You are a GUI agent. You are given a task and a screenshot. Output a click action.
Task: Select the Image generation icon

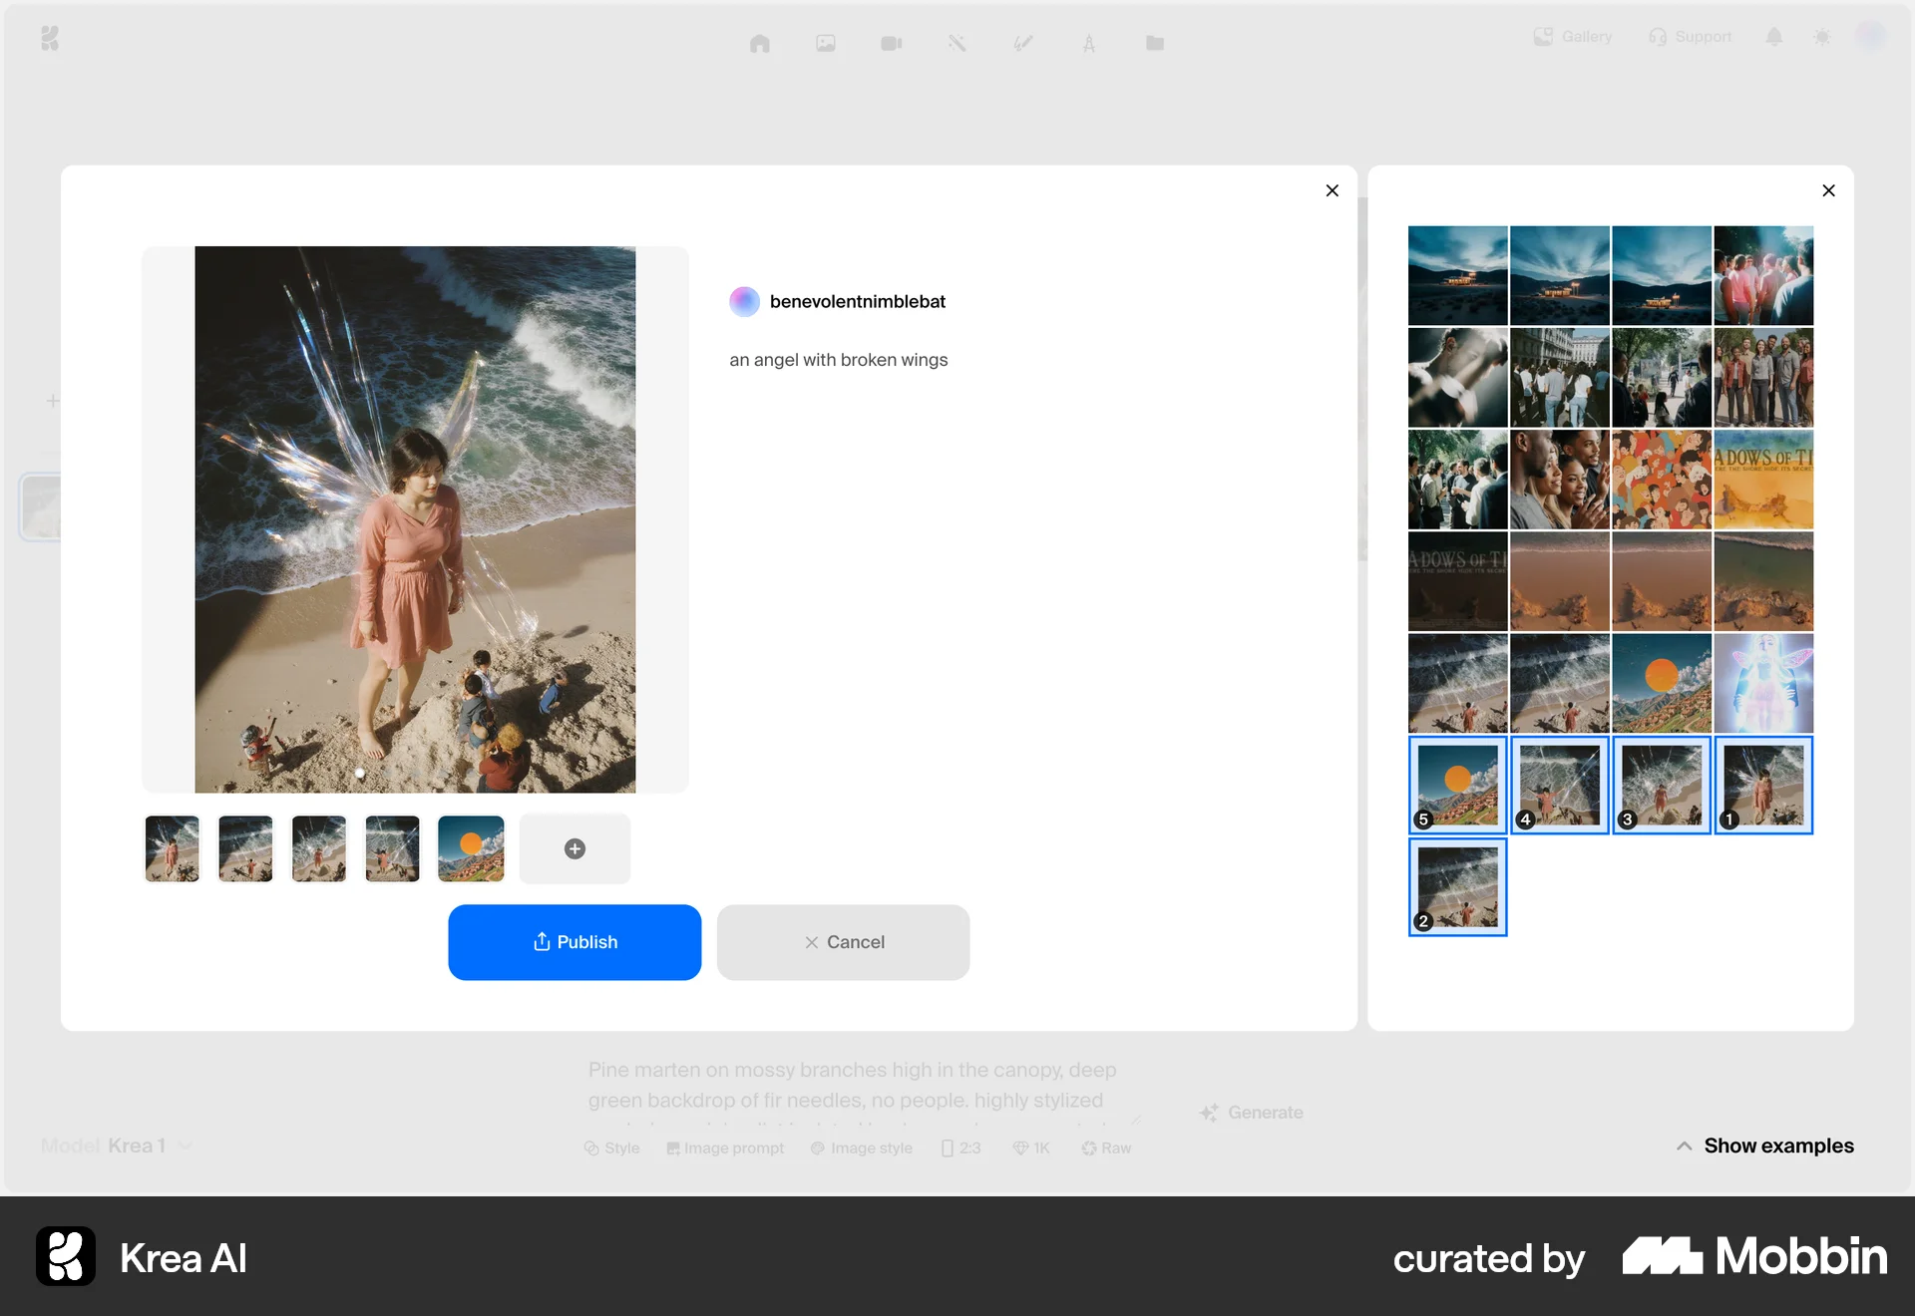tap(825, 43)
